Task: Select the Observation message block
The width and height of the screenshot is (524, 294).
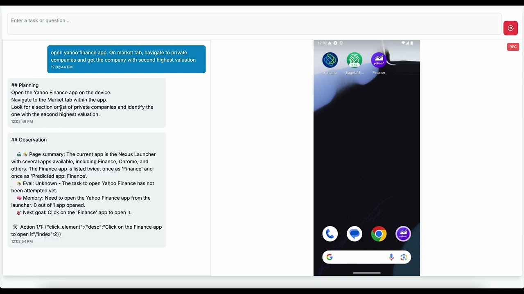Action: (87, 190)
